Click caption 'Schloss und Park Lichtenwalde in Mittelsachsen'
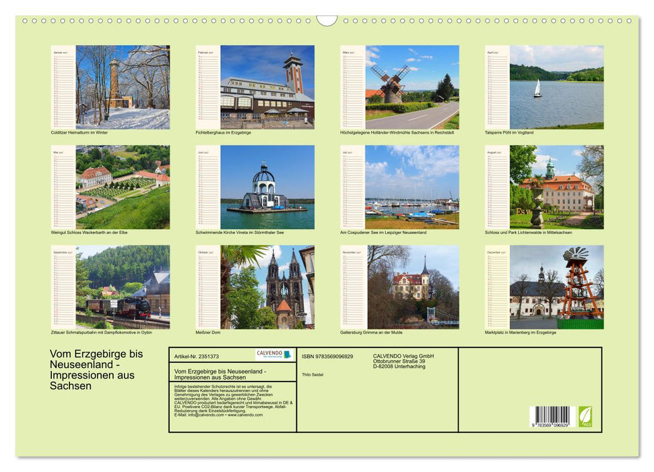Image resolution: width=654 pixels, height=472 pixels. [528, 232]
